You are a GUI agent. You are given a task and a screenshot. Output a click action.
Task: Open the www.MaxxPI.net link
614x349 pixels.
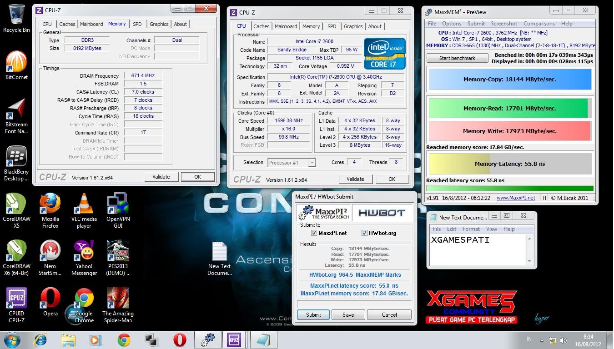(516, 198)
